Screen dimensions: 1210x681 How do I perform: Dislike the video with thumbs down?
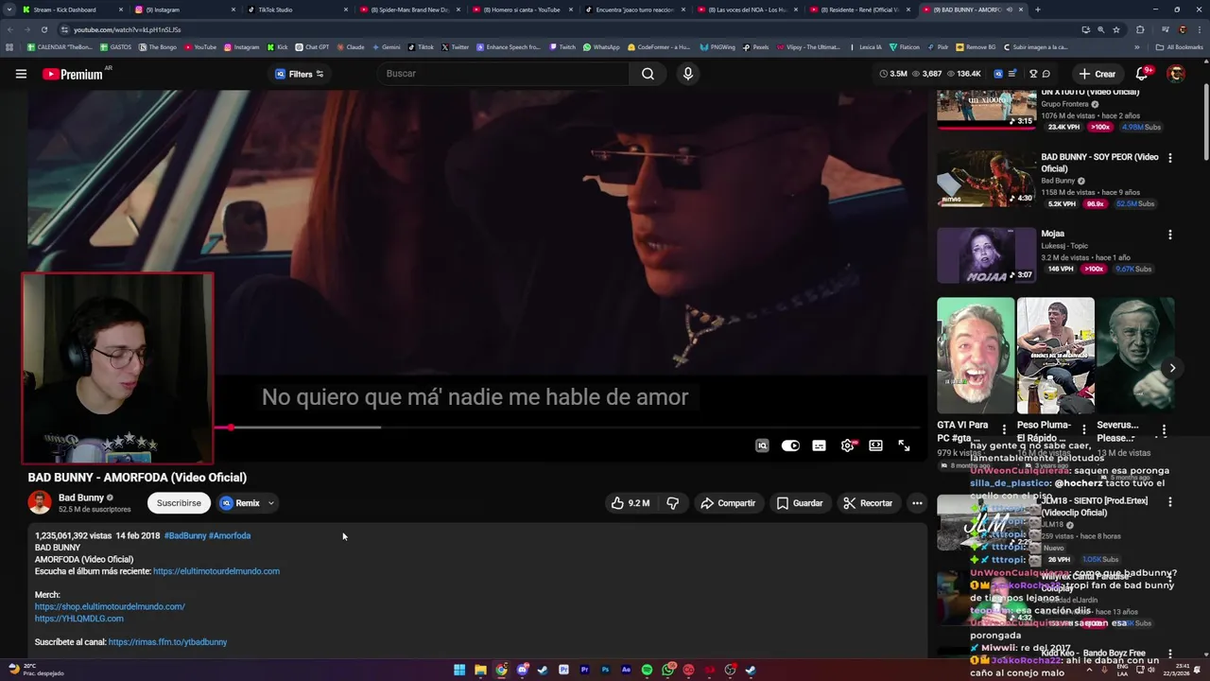(x=673, y=503)
